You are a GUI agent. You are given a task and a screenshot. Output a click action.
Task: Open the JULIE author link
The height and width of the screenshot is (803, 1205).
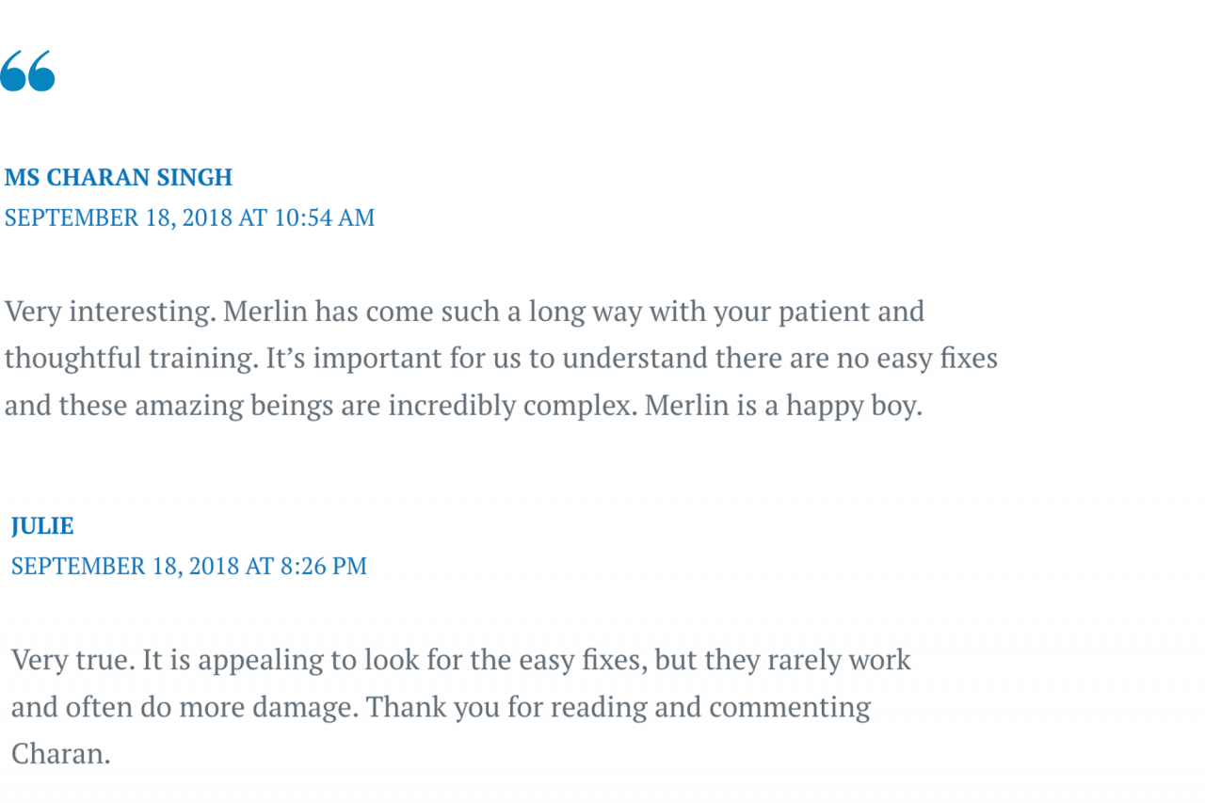[x=42, y=525]
